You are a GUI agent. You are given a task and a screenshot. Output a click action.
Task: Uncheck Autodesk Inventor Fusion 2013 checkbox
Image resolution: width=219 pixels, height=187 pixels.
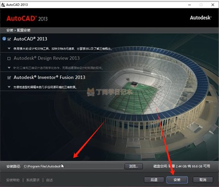pos(9,78)
